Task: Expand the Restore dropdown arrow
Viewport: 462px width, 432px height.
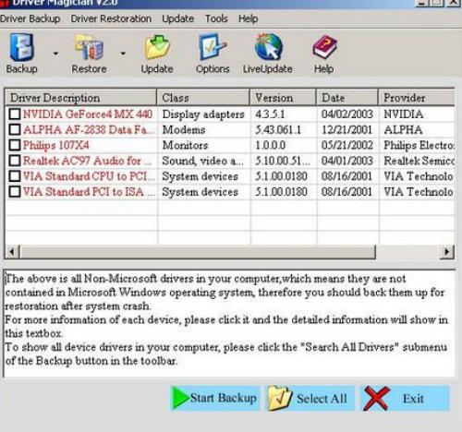Action: (123, 54)
